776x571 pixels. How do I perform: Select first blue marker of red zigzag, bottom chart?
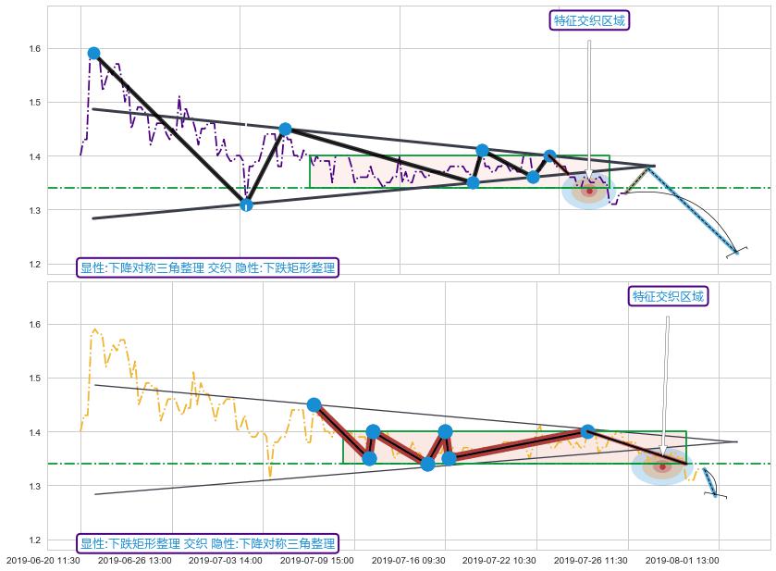314,404
